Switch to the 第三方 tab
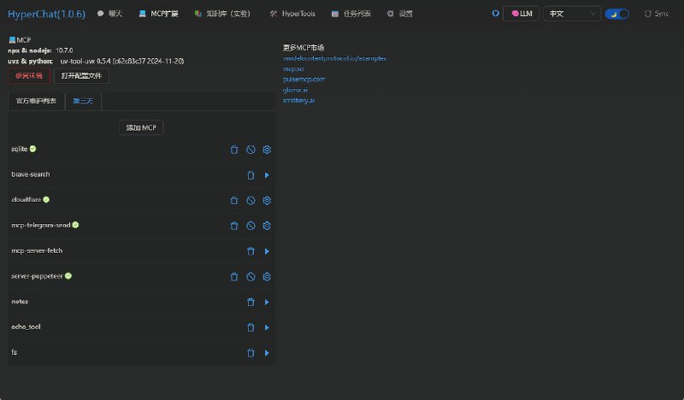Viewport: 684px width, 400px height. click(84, 101)
